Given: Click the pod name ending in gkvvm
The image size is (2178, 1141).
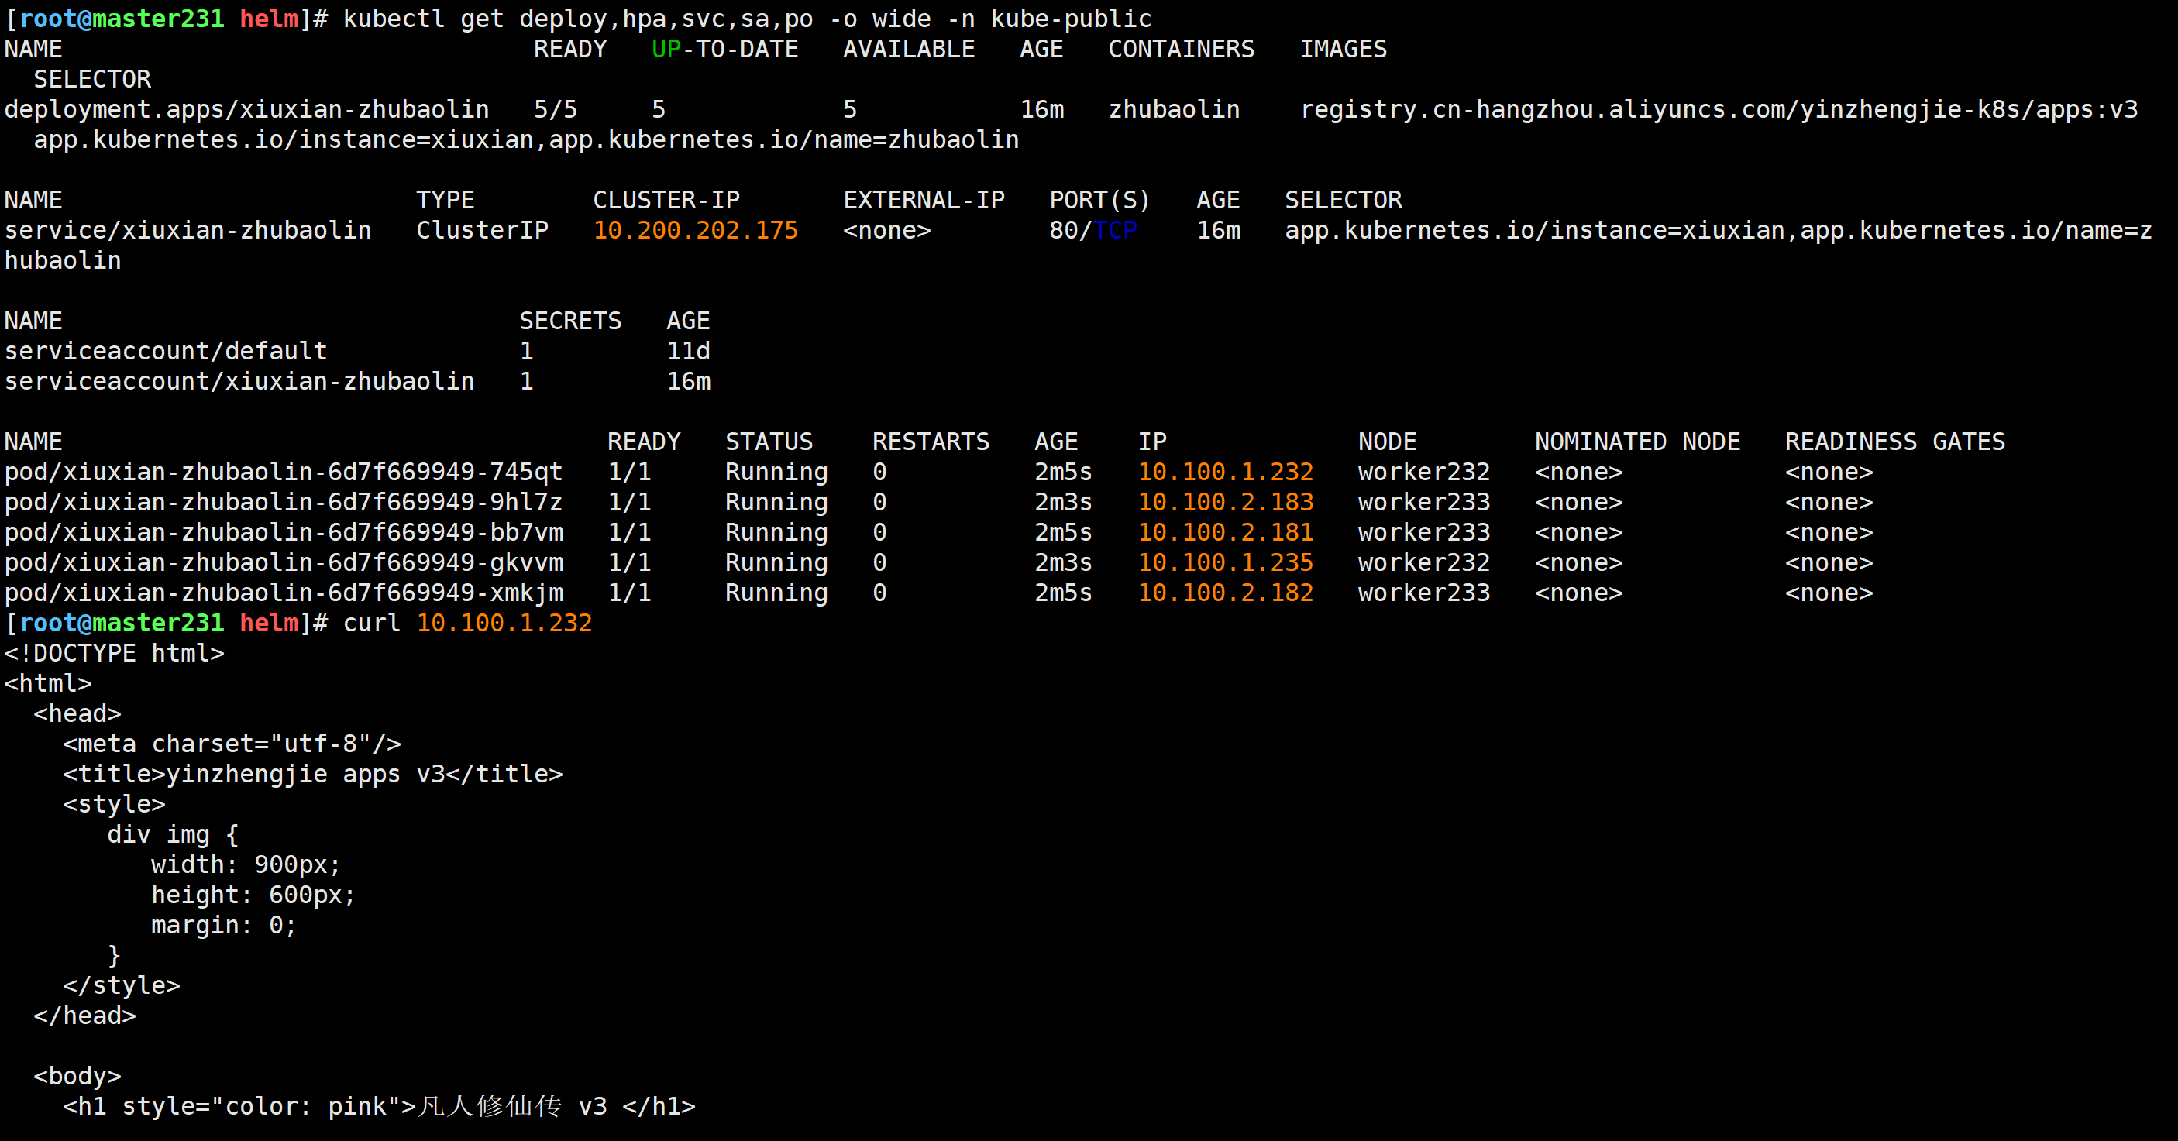Looking at the screenshot, I should pos(284,563).
